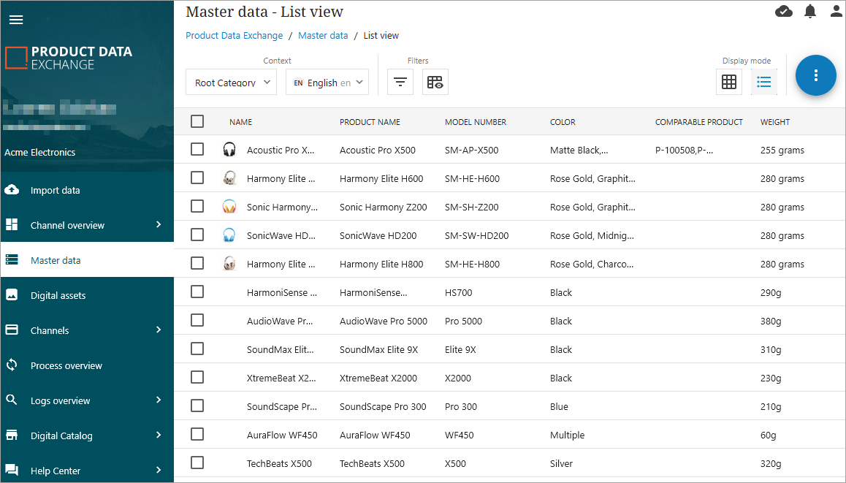Go to Import data in the sidebar
The image size is (846, 483).
click(55, 190)
